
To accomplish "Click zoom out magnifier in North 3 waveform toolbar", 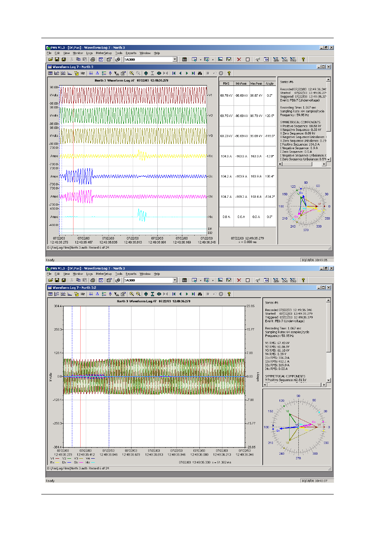I will point(138,73).
